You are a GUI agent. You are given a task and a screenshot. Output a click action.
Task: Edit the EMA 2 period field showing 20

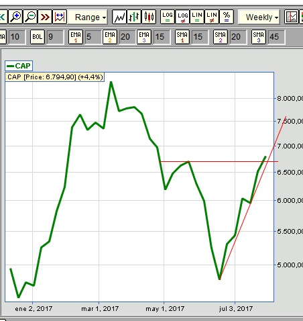[x=127, y=37]
